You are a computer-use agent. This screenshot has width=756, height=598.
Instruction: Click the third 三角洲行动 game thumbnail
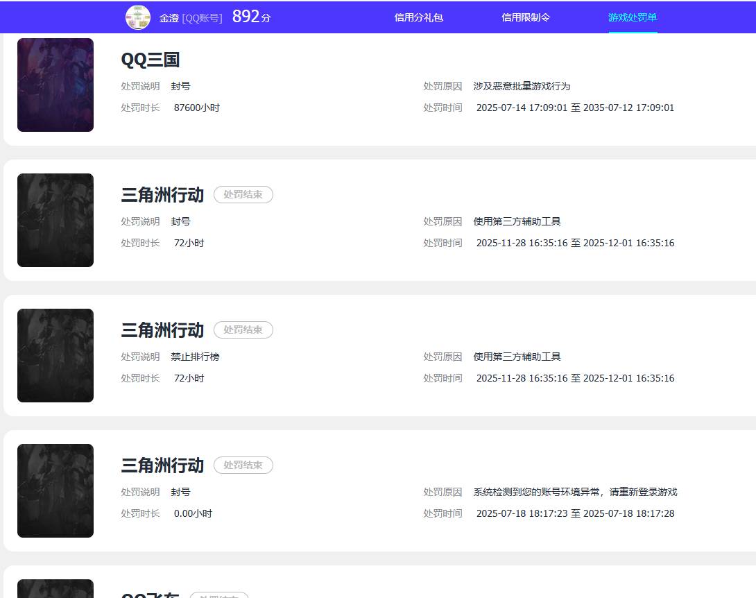coord(55,490)
